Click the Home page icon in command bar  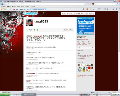(x=83, y=9)
